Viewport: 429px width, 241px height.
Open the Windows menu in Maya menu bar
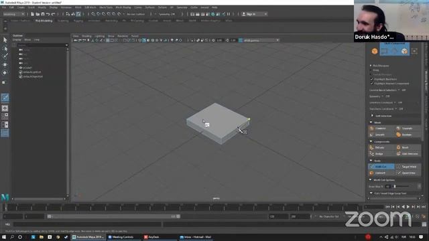point(66,7)
